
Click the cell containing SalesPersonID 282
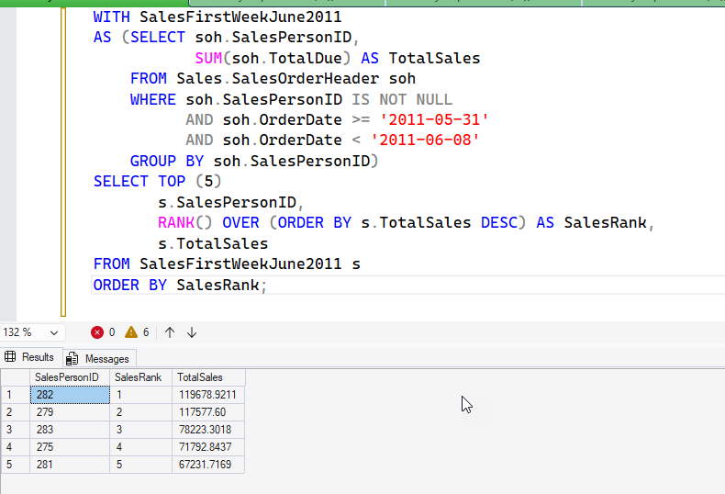click(69, 395)
